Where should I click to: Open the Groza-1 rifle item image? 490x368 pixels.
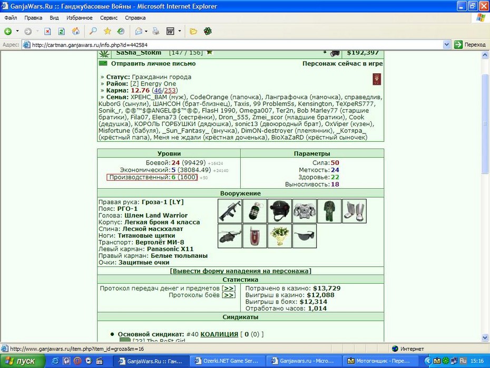[230, 211]
